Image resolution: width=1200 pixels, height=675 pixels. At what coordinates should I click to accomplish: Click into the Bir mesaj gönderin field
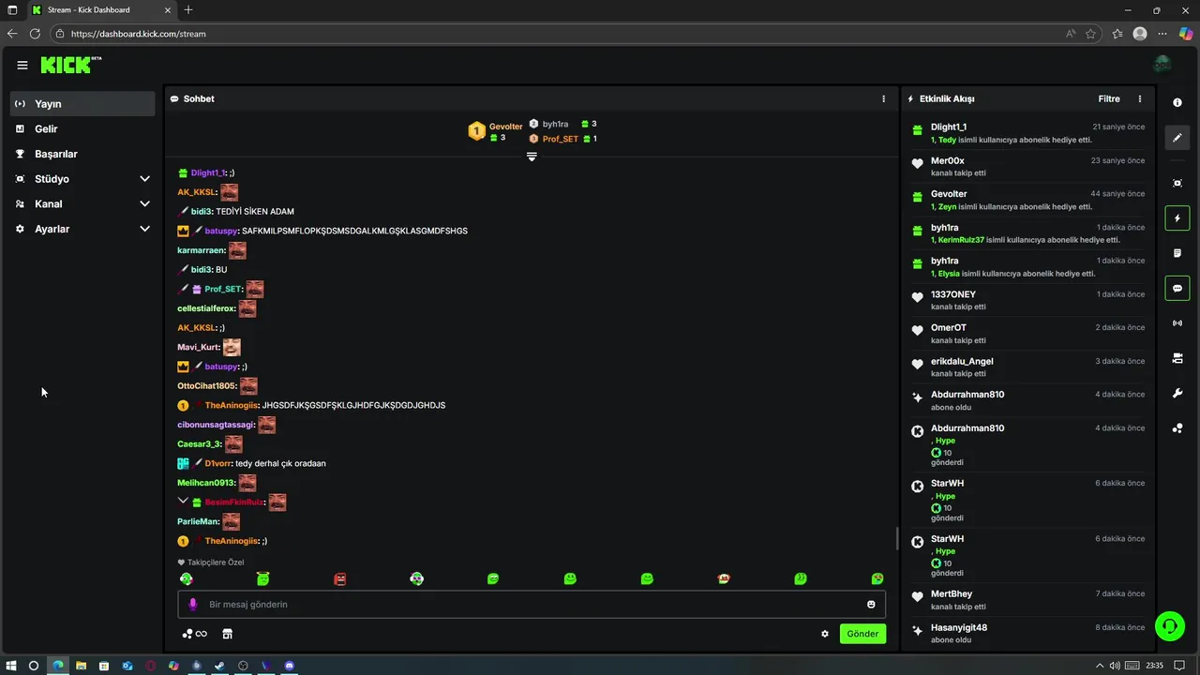click(532, 605)
